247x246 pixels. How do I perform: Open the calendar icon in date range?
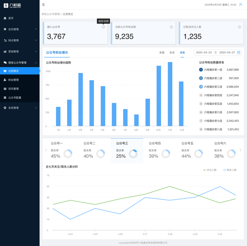pos(239,52)
